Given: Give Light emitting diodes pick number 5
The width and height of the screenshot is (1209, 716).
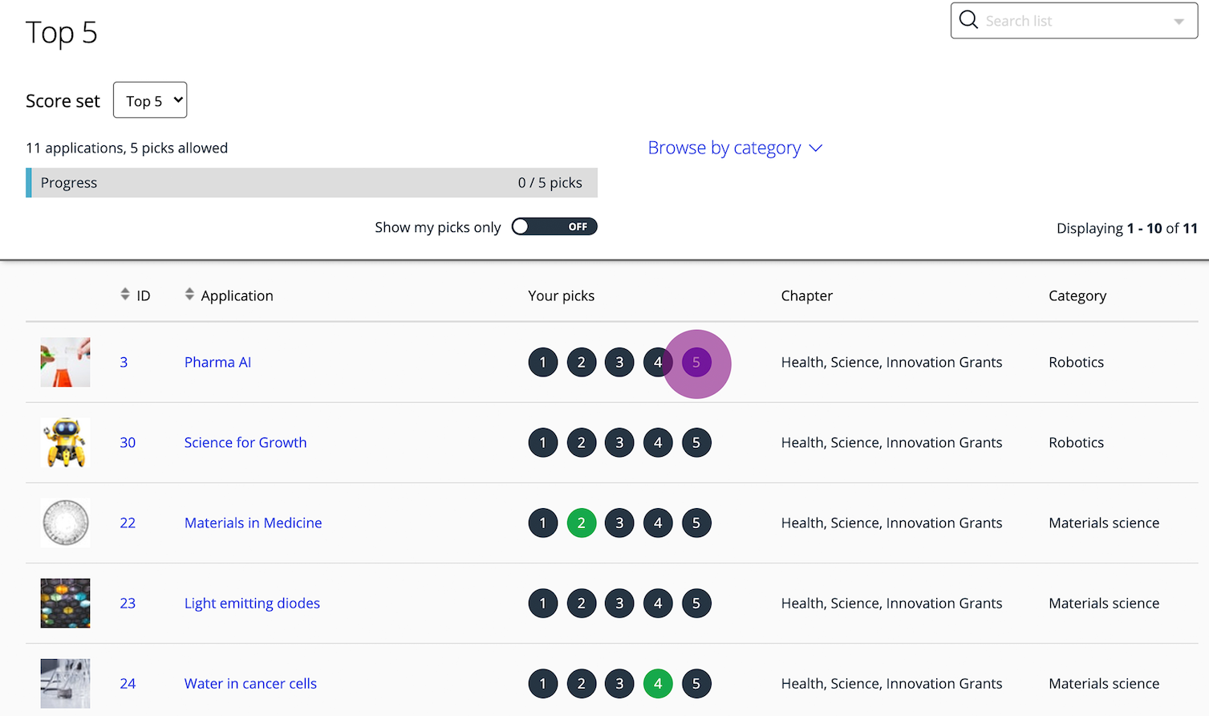Looking at the screenshot, I should [696, 603].
